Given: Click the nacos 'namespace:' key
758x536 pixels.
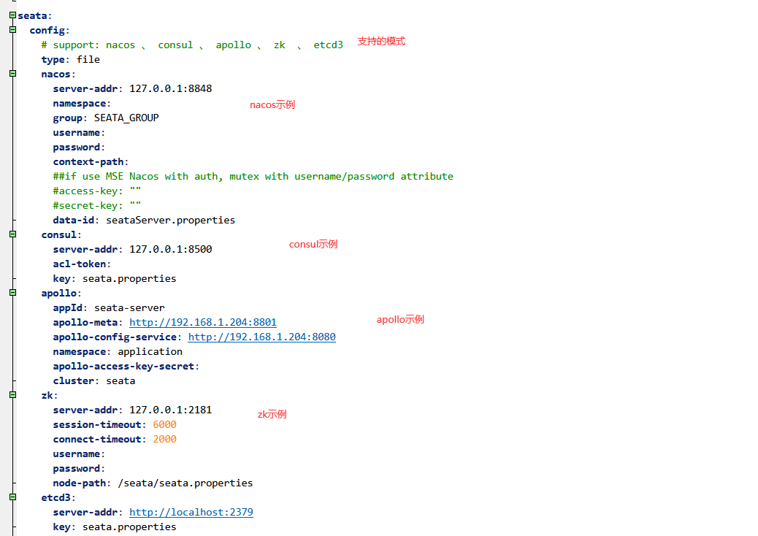Looking at the screenshot, I should tap(82, 104).
